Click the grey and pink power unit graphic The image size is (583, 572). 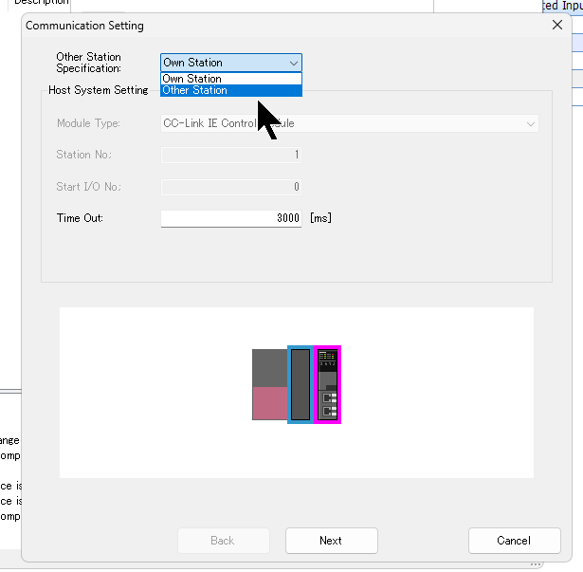[269, 384]
